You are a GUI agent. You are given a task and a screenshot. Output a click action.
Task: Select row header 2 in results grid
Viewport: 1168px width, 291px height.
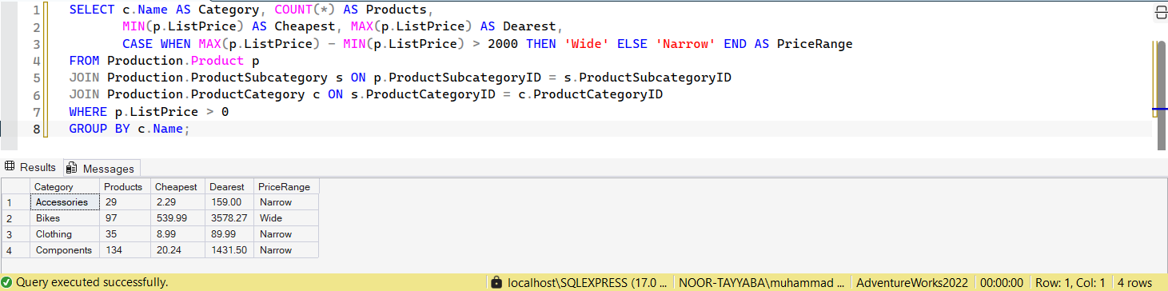point(15,218)
